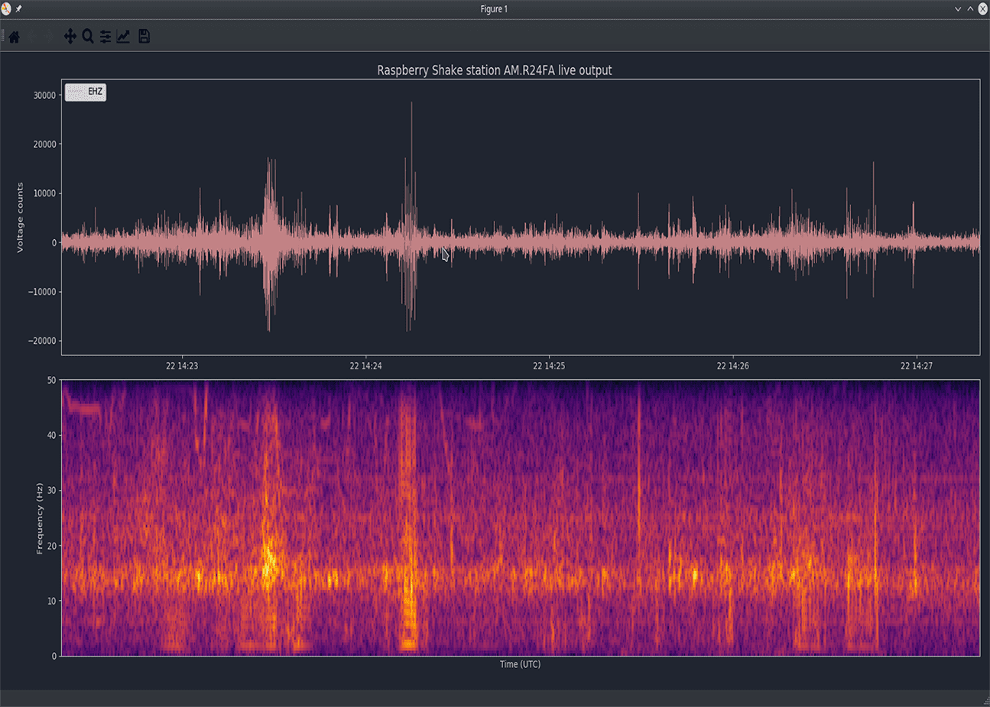Screen dimensions: 990x707
Task: Save the figure with the floppy disk icon
Action: point(144,37)
